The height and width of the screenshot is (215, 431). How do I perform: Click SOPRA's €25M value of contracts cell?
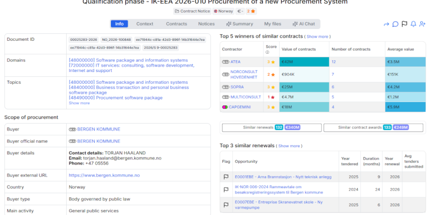pyautogui.click(x=304, y=87)
